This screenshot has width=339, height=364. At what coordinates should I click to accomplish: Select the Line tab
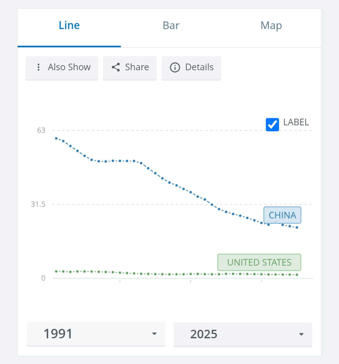69,26
